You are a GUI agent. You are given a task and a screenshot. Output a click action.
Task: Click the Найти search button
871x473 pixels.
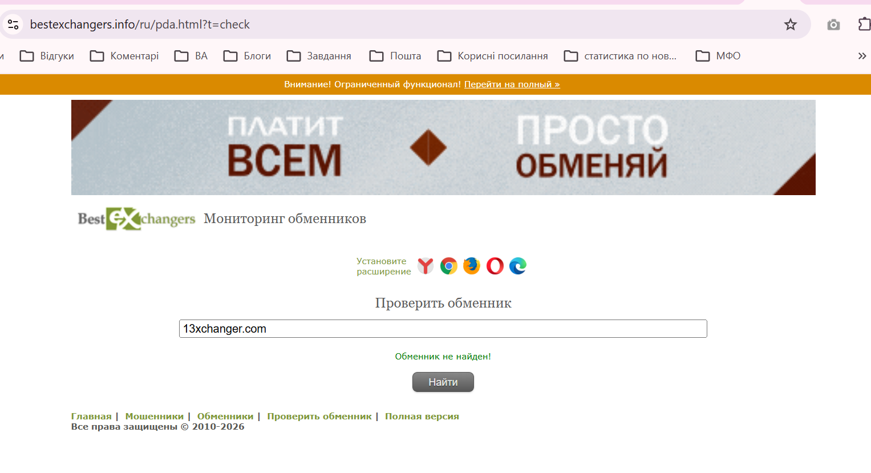pos(443,382)
